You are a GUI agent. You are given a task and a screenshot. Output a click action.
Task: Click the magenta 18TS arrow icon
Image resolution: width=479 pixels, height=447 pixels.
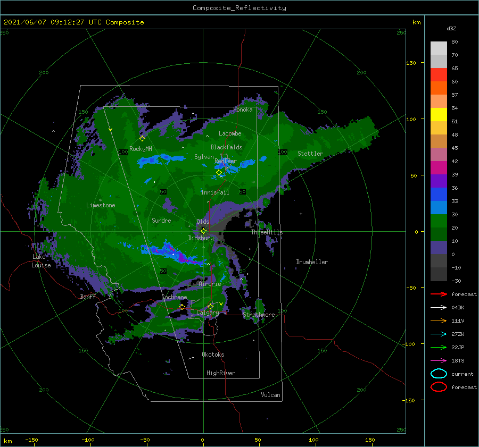click(x=439, y=361)
